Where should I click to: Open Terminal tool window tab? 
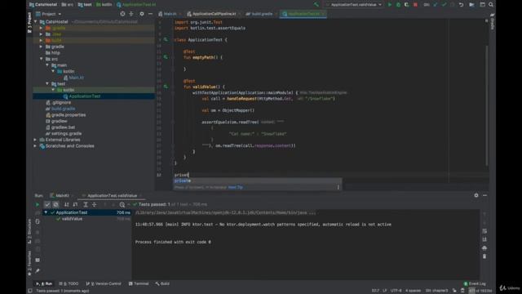[139, 283]
